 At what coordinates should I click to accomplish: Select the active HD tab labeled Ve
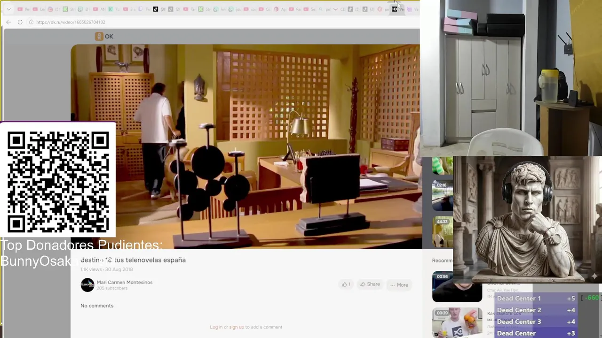(x=398, y=9)
